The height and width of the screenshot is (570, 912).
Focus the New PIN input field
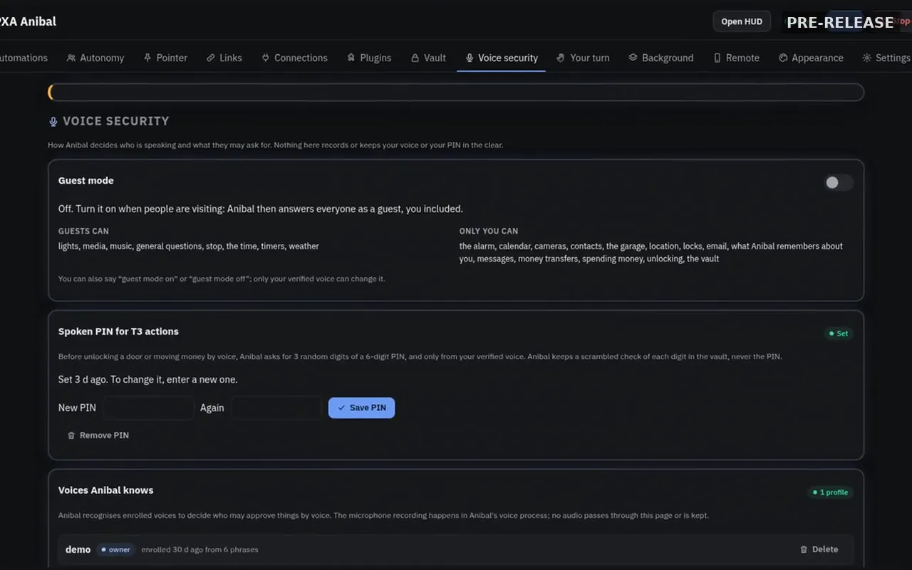point(148,408)
